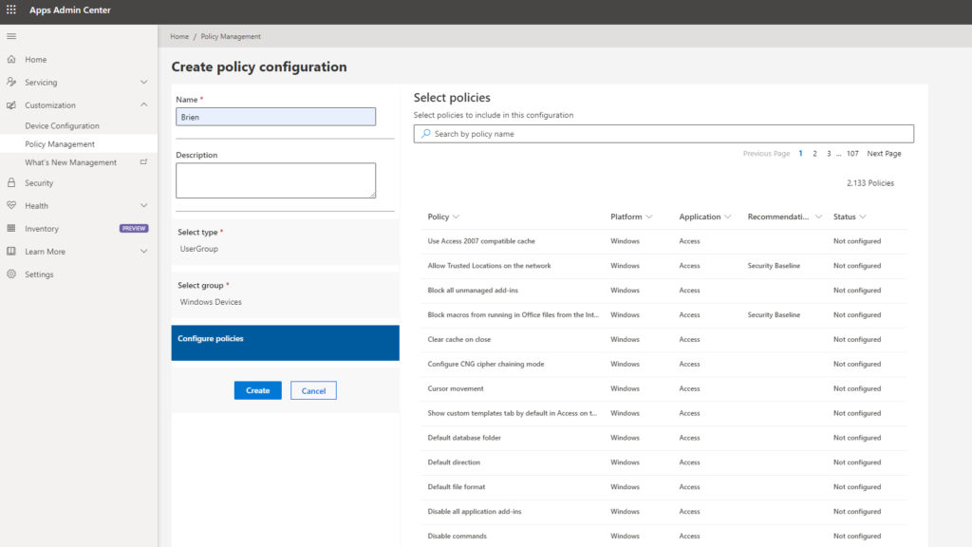Click the Cancel button

pos(313,390)
